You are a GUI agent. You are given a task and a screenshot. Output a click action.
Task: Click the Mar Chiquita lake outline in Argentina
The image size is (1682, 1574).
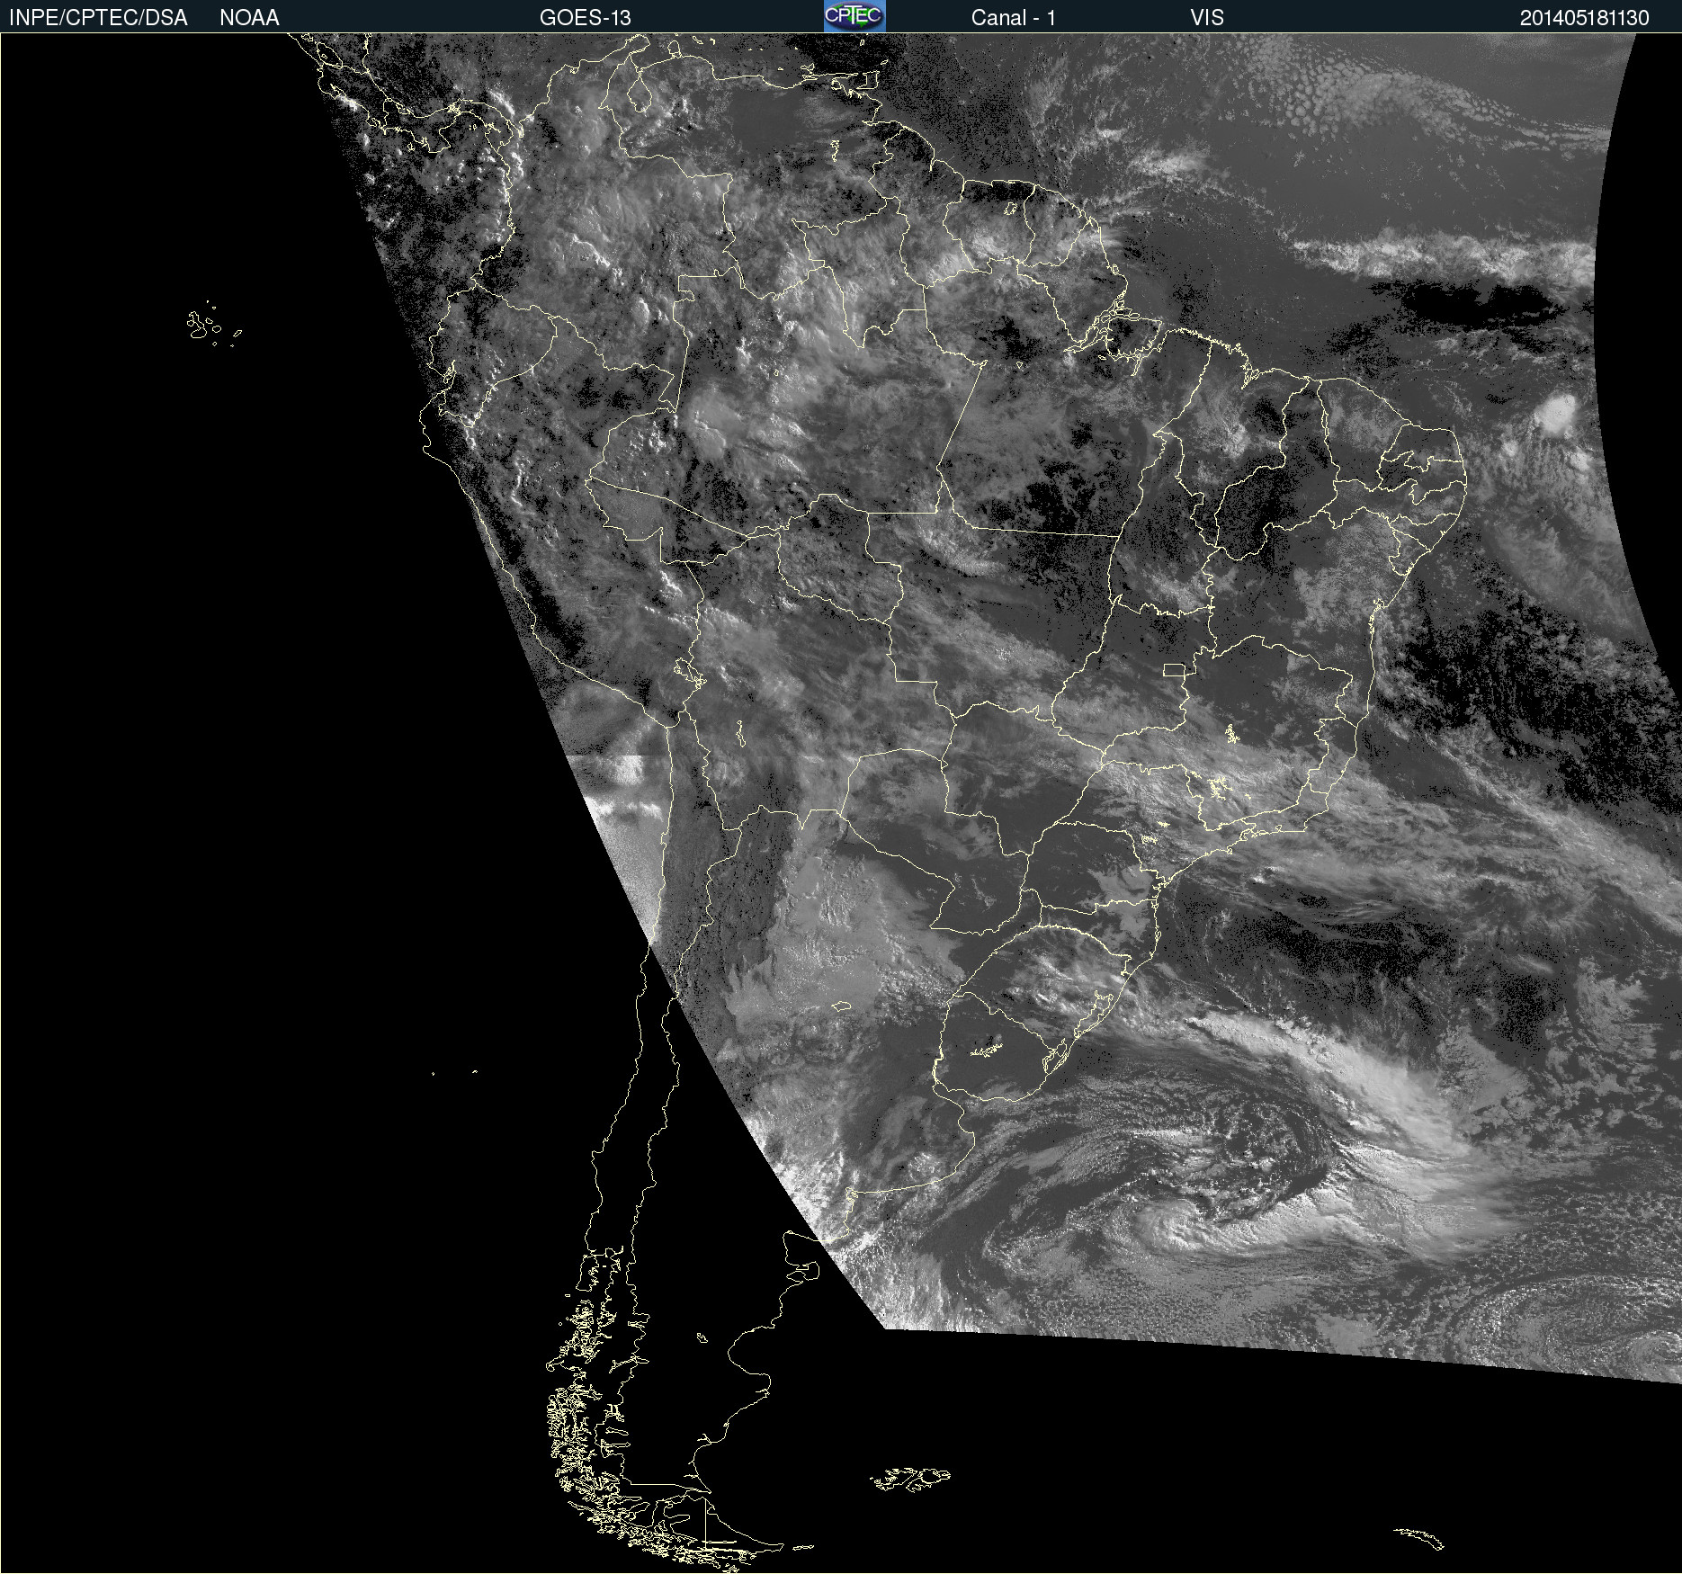coord(841,1006)
